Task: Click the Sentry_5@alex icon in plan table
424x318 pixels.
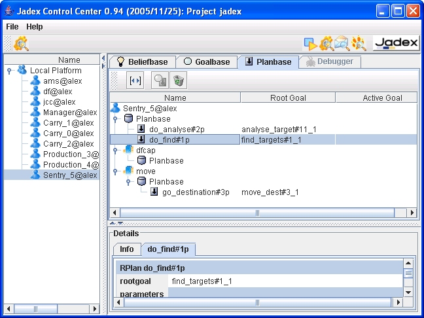Action: pos(115,108)
